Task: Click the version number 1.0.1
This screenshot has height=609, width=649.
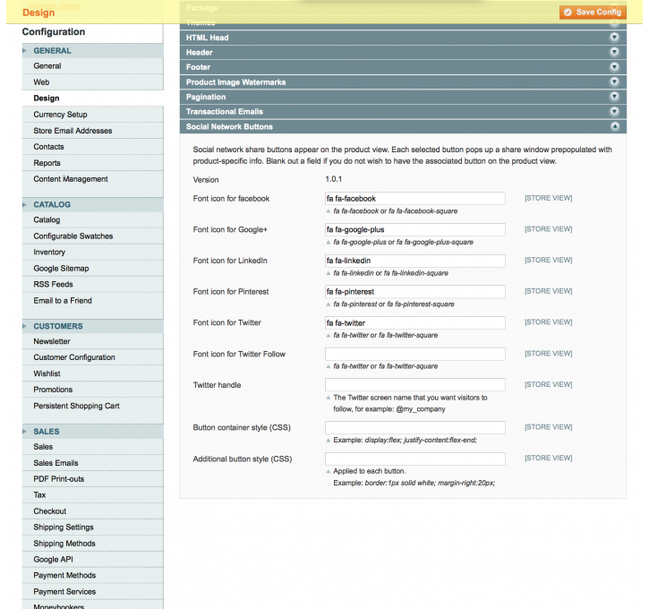Action: [334, 179]
